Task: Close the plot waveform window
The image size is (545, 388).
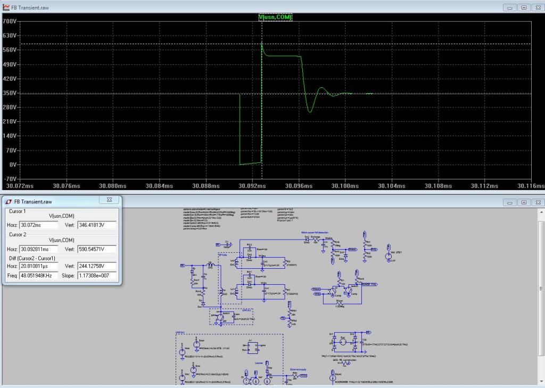Action: point(538,7)
